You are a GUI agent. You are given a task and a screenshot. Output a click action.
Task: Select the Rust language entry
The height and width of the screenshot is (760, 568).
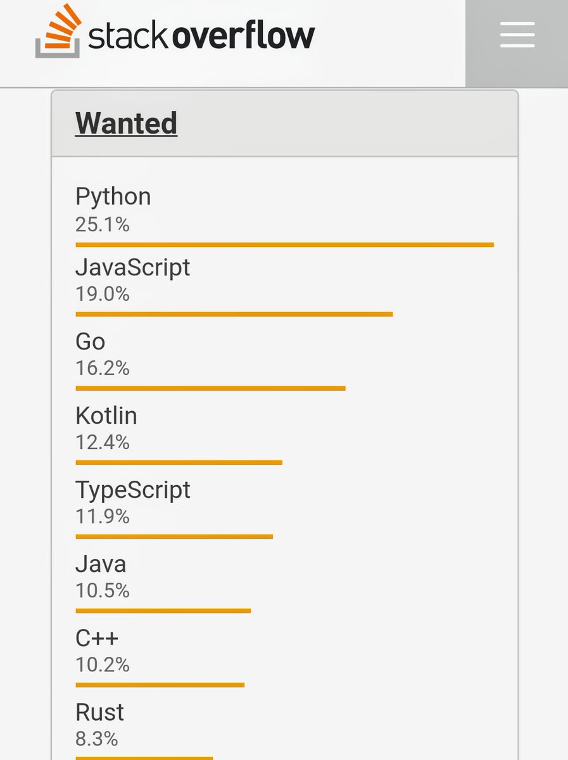[x=99, y=712]
